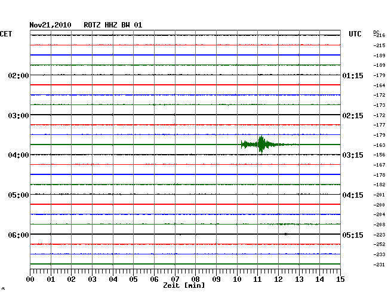388x295 pixels.
Task: Click minute tick label 03 on axis
Action: coord(92,279)
